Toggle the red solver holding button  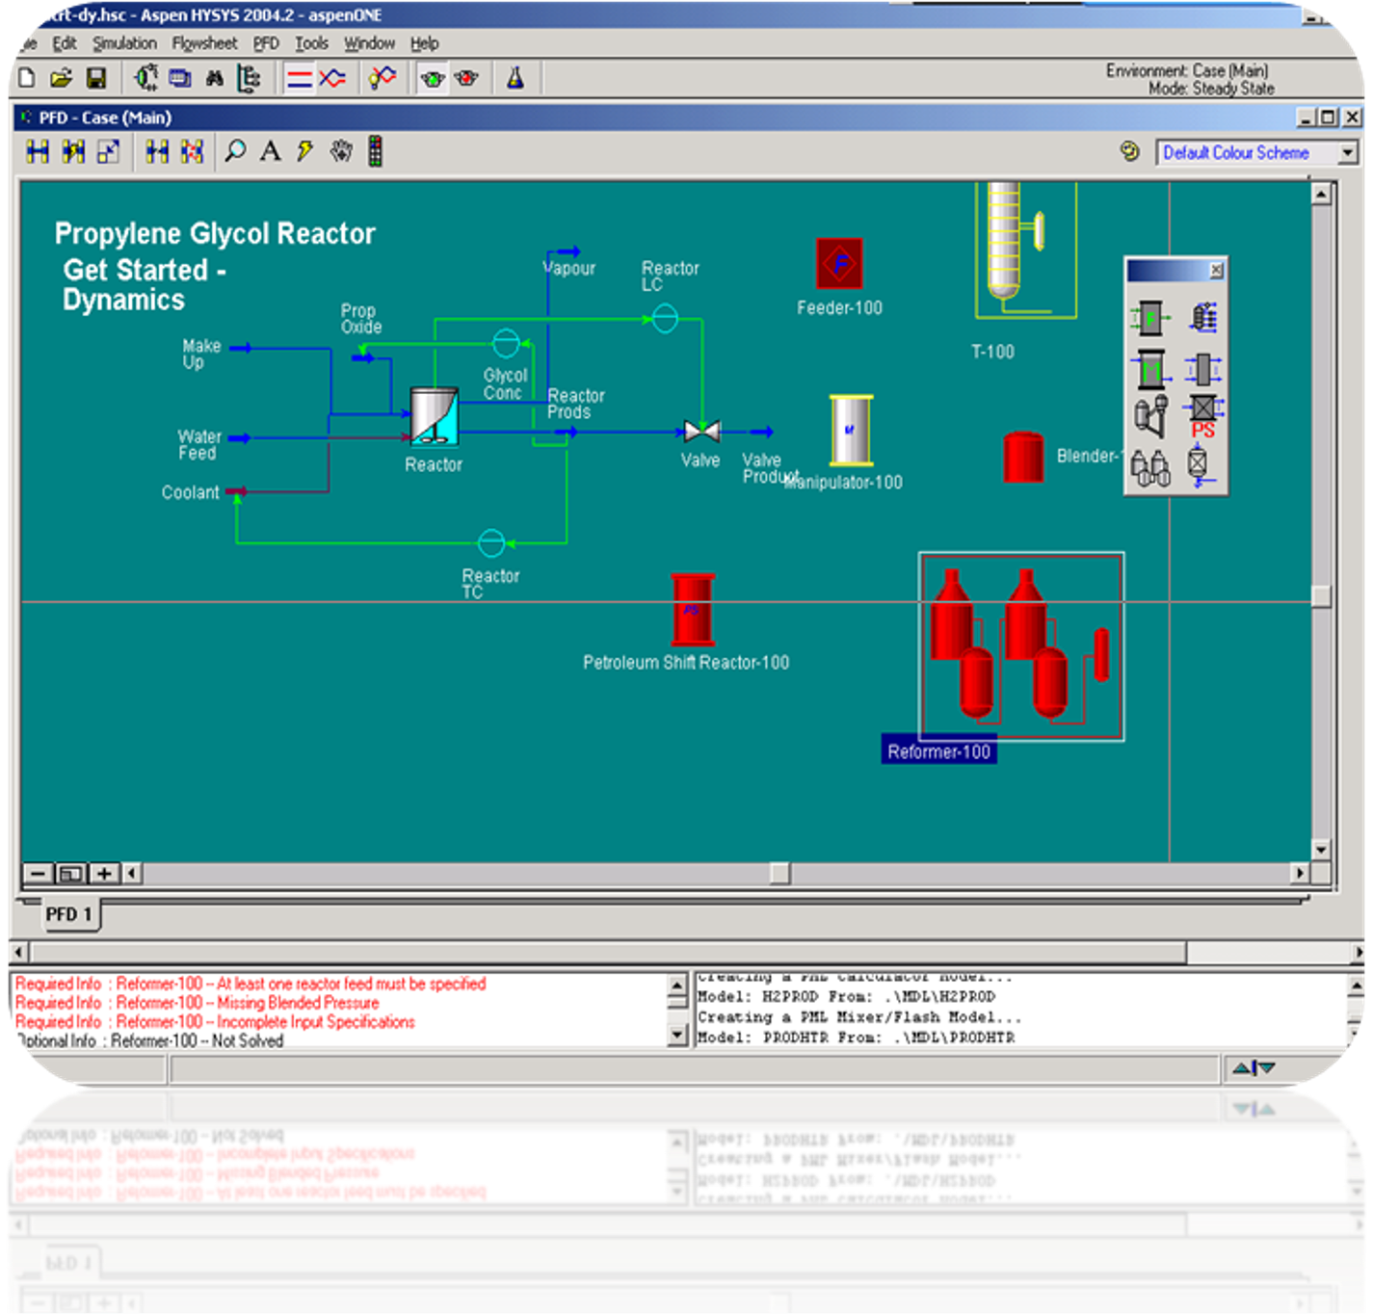(466, 78)
